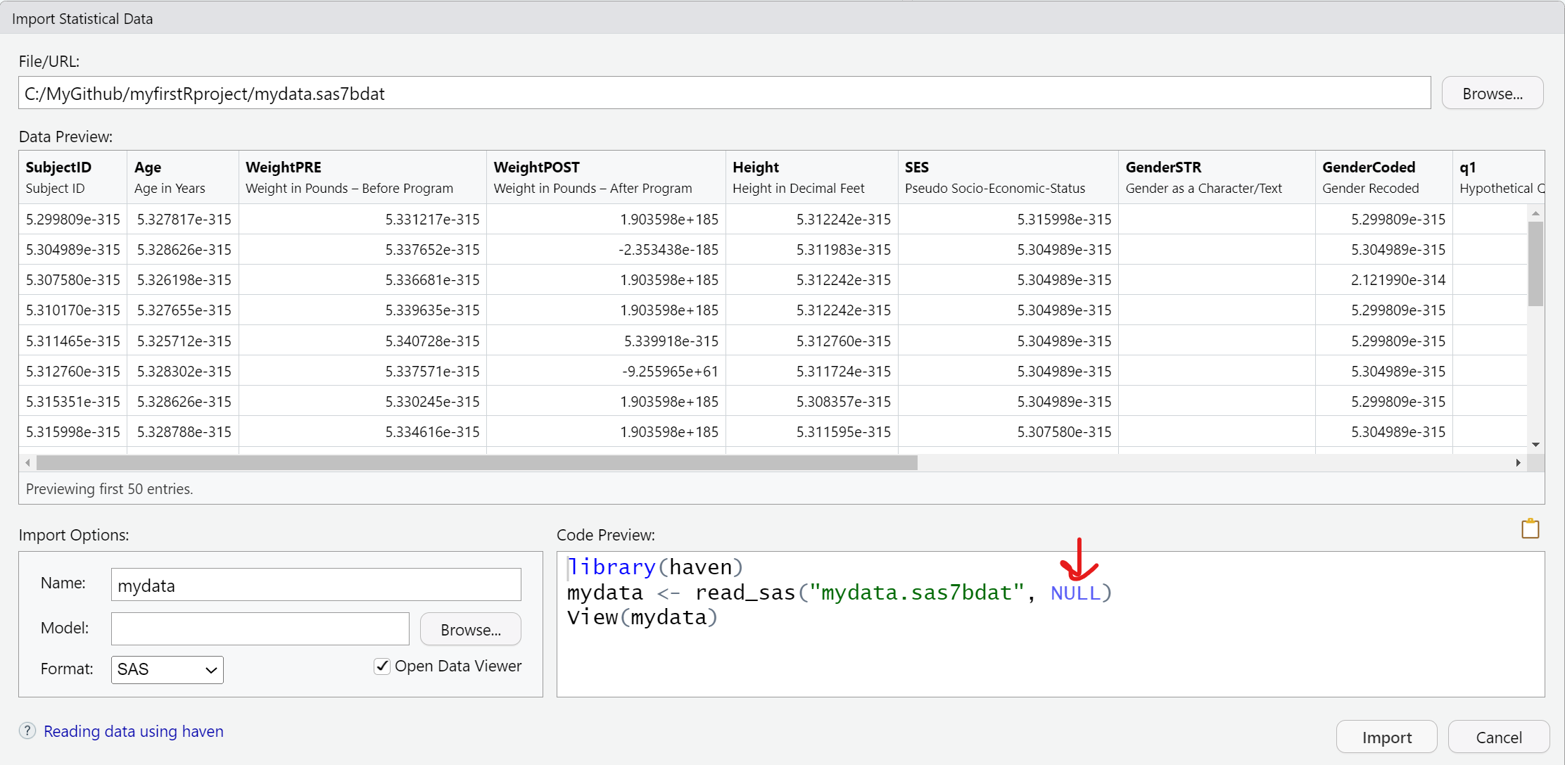Open Reading data using haven link
The image size is (1565, 765).
tap(134, 731)
